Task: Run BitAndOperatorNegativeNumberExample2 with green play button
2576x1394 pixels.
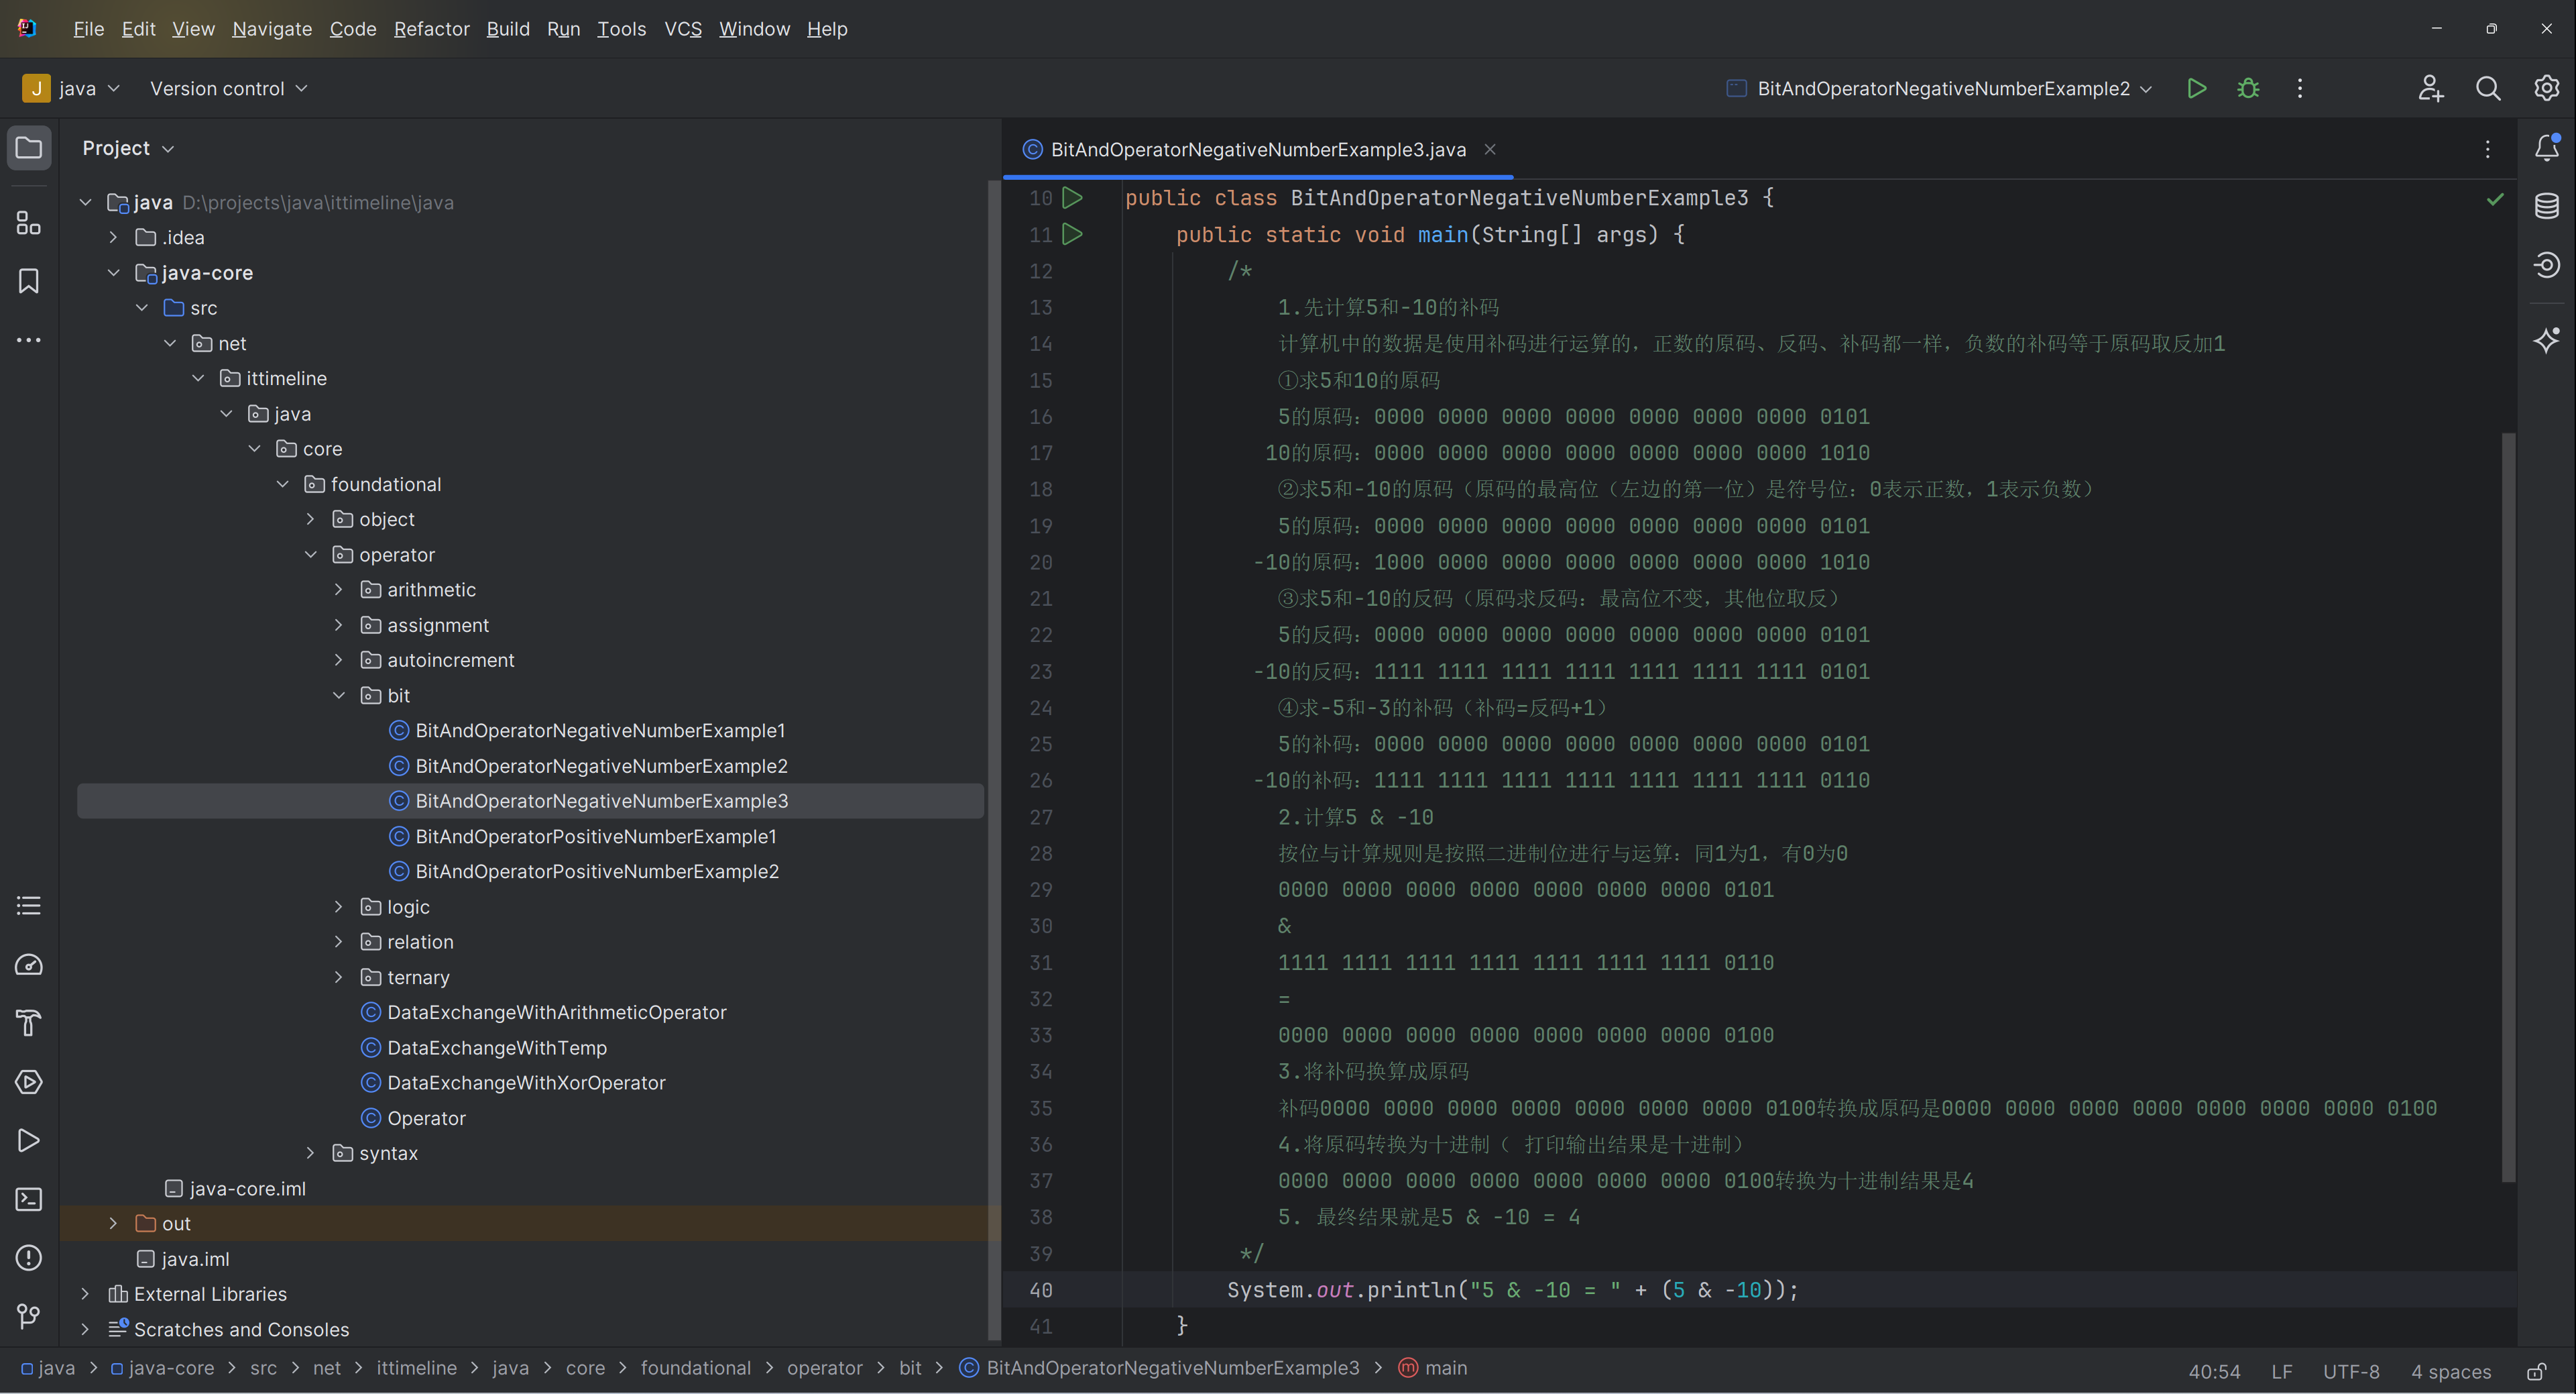Action: [x=2196, y=88]
